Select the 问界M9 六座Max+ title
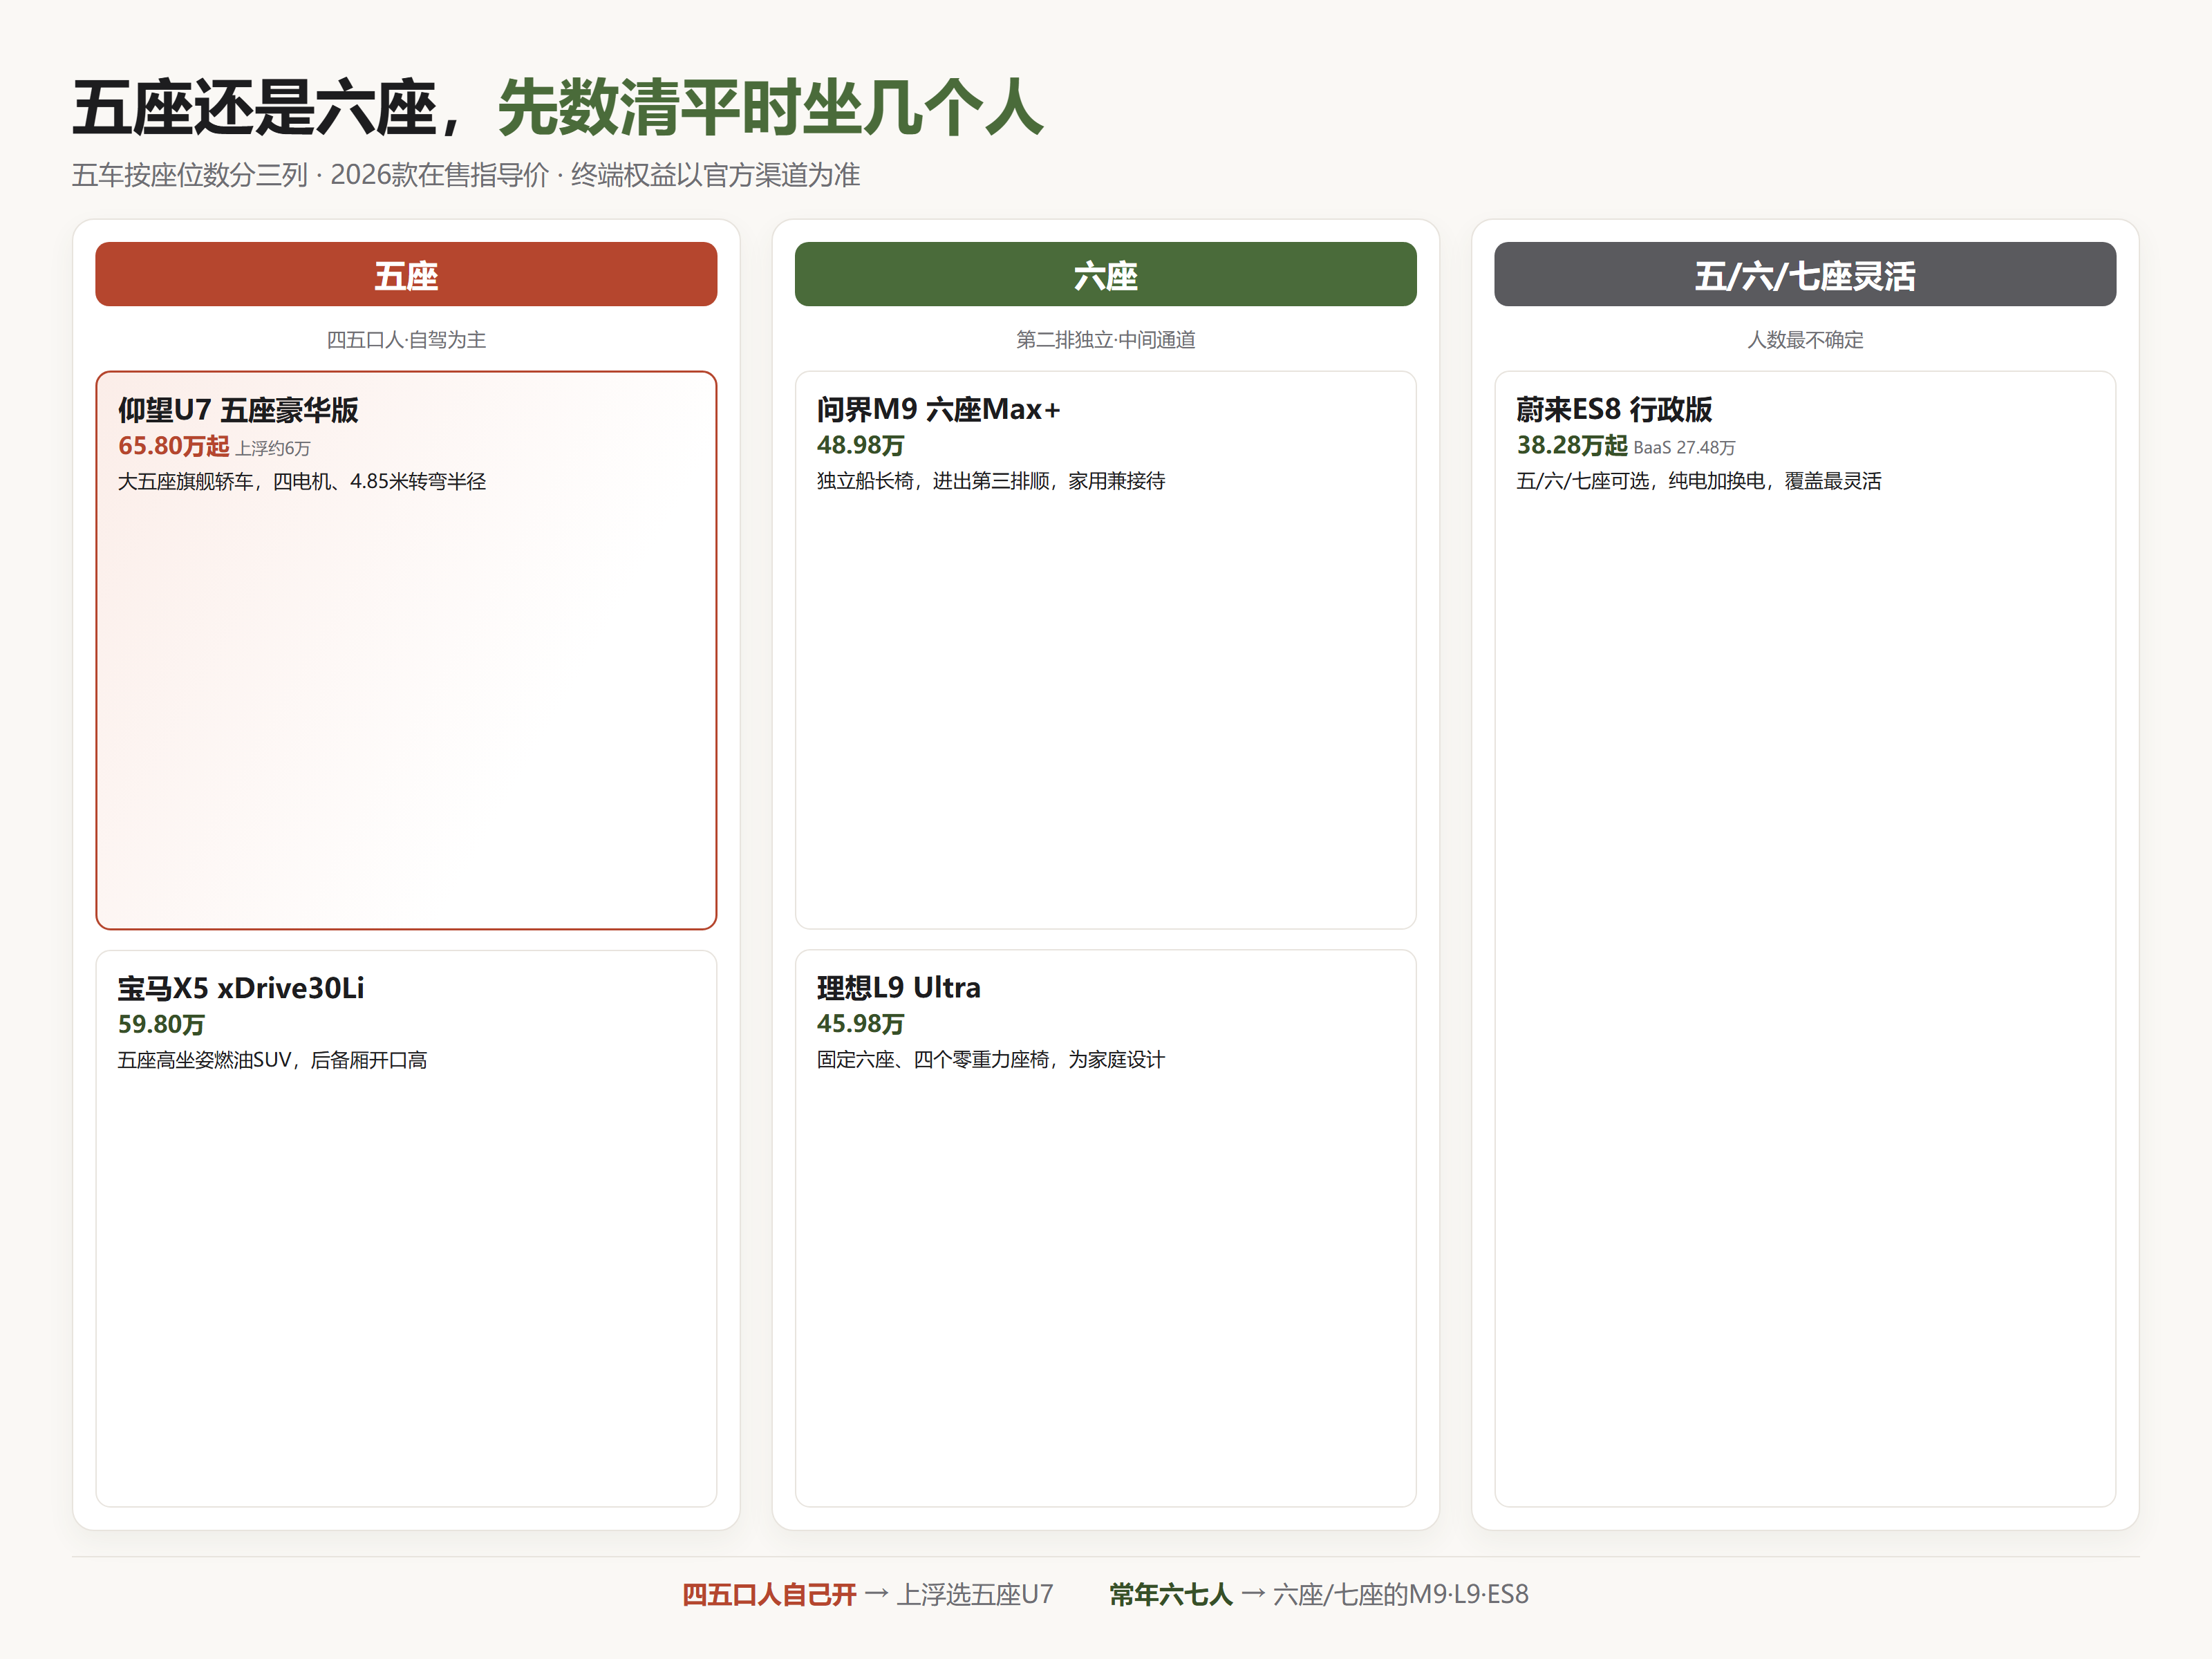 click(x=938, y=409)
